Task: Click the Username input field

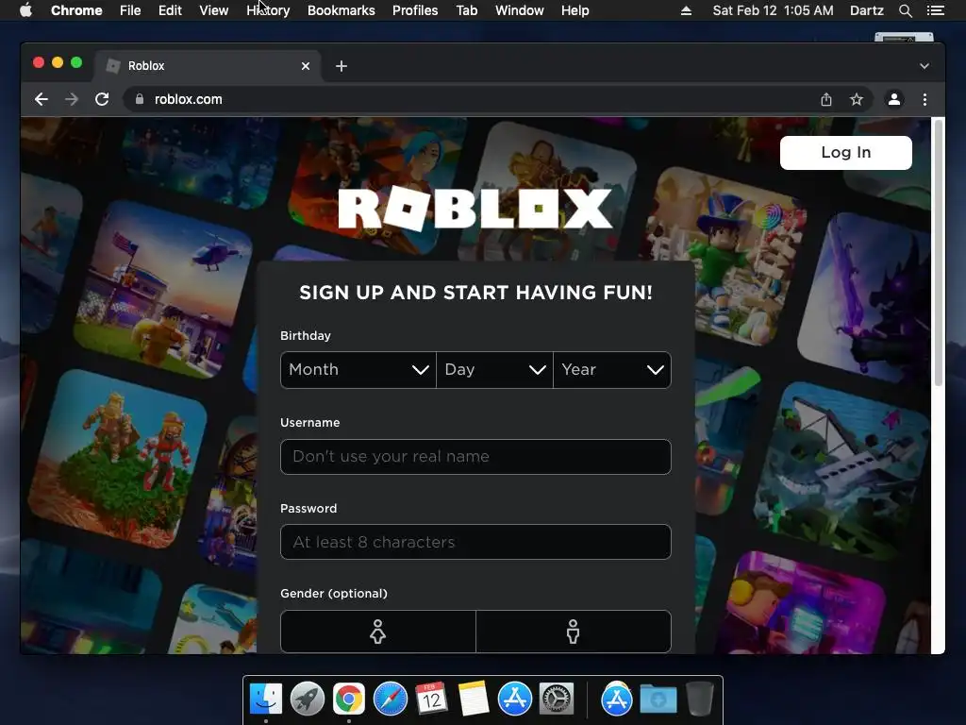Action: click(x=475, y=457)
